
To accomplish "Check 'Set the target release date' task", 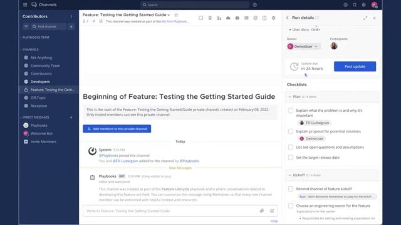I will click(291, 157).
